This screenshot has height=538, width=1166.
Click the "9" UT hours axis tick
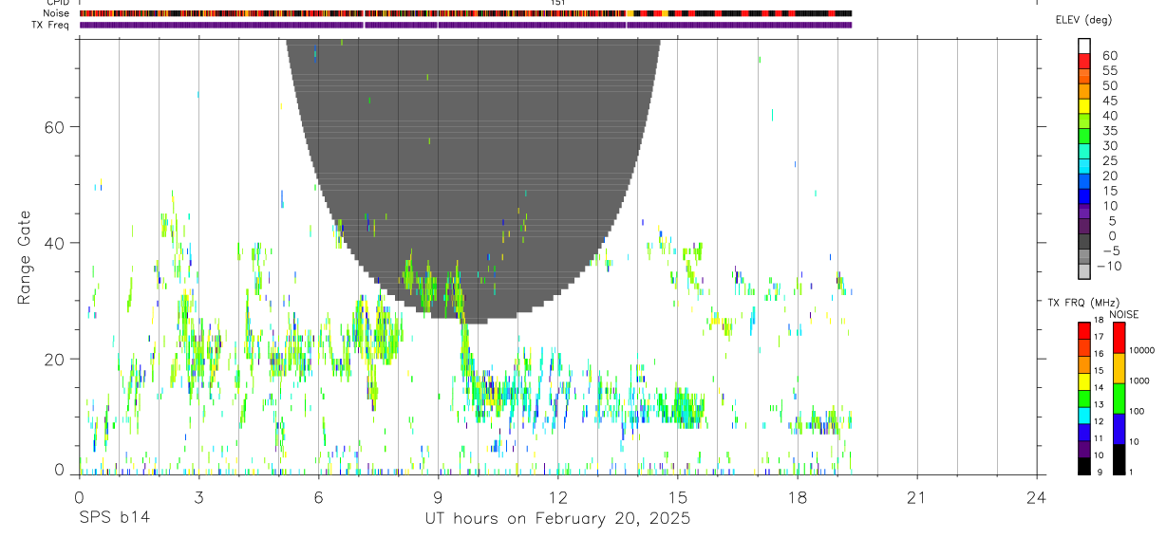(438, 496)
